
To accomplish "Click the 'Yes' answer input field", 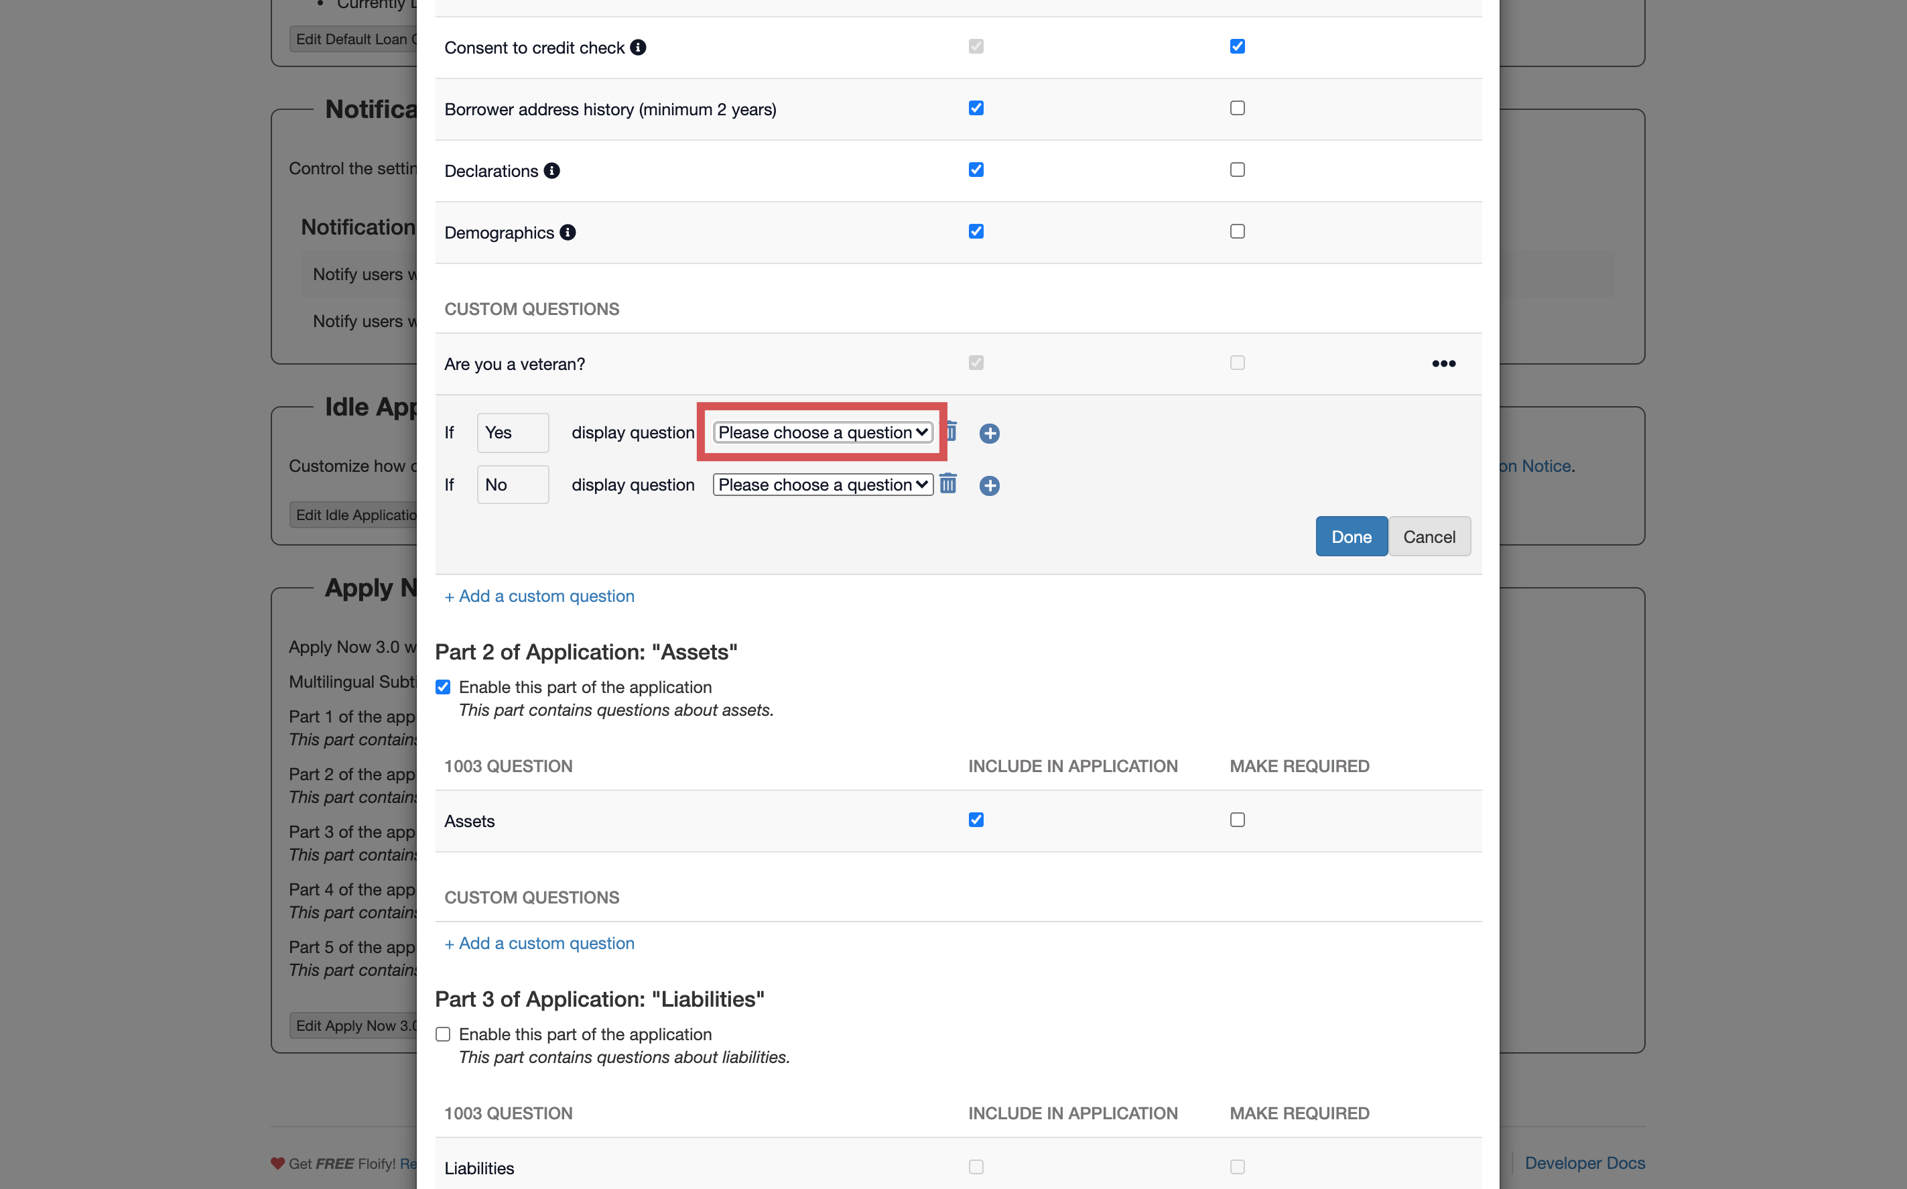I will [x=513, y=432].
